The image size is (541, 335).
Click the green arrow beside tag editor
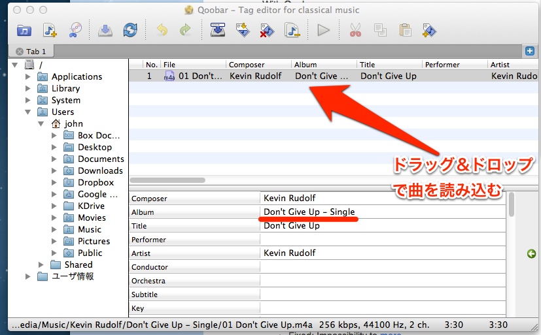[x=531, y=254]
